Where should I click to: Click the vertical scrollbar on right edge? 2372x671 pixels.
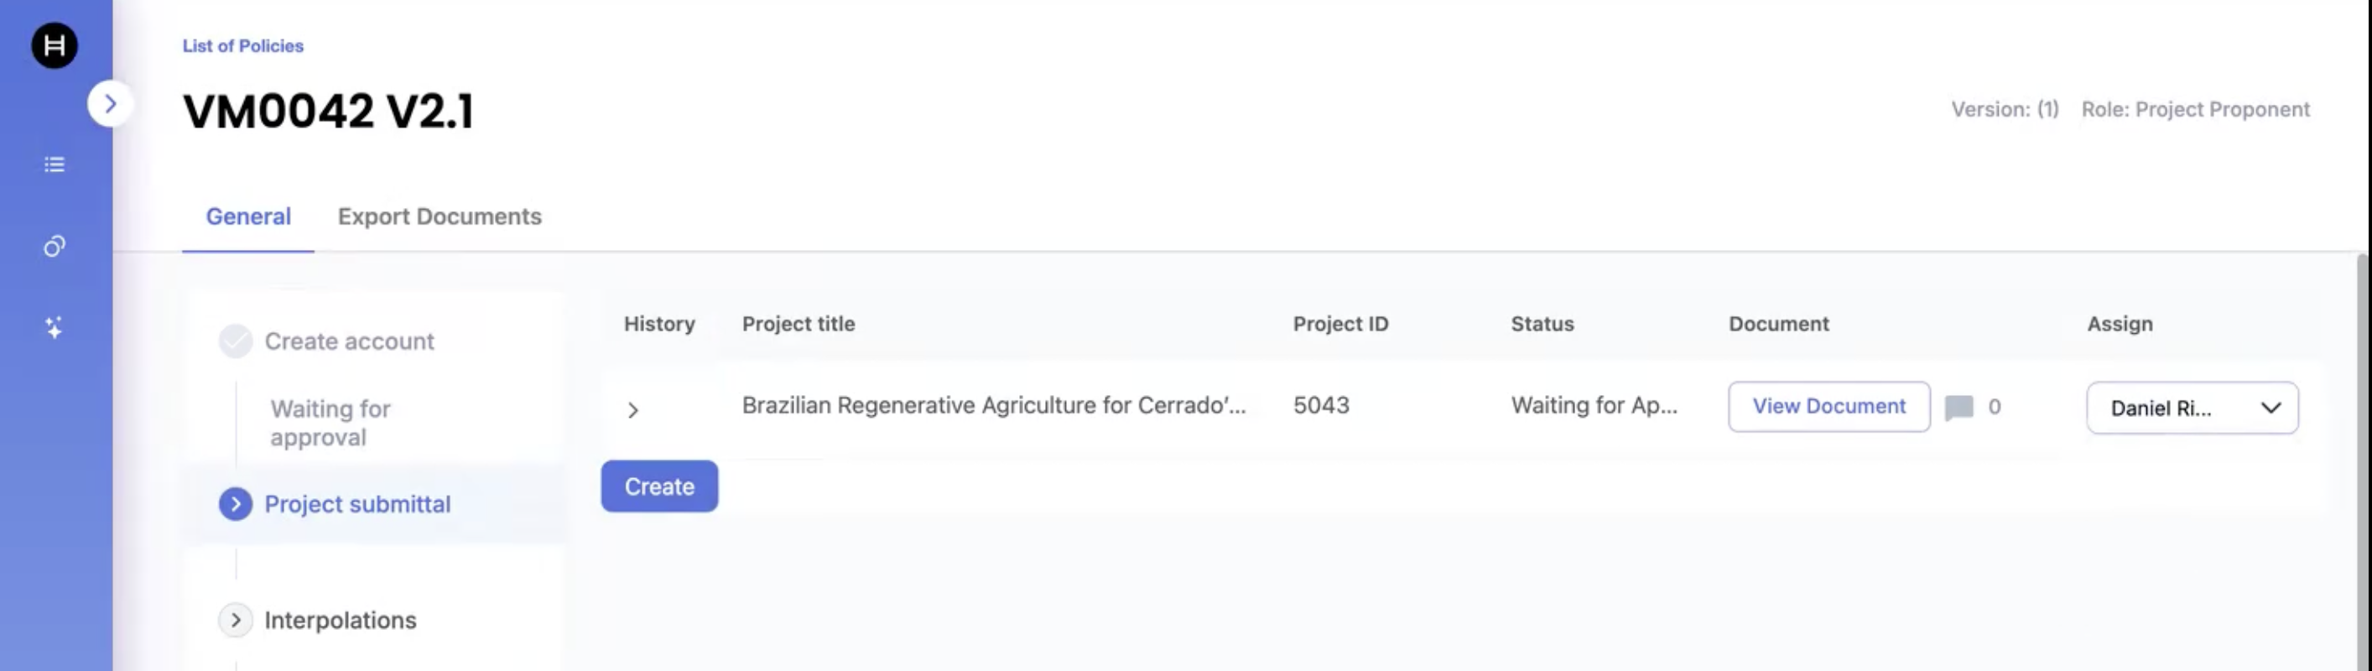click(x=2363, y=460)
